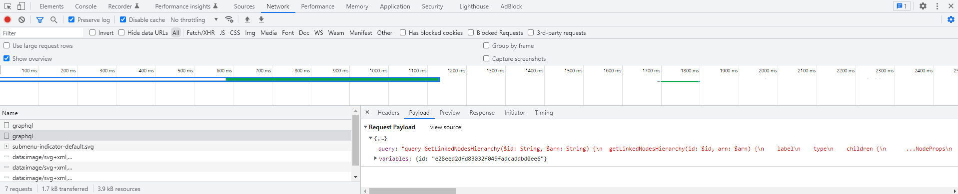Filter by Media requests
This screenshot has width=958, height=194.
[x=269, y=32]
